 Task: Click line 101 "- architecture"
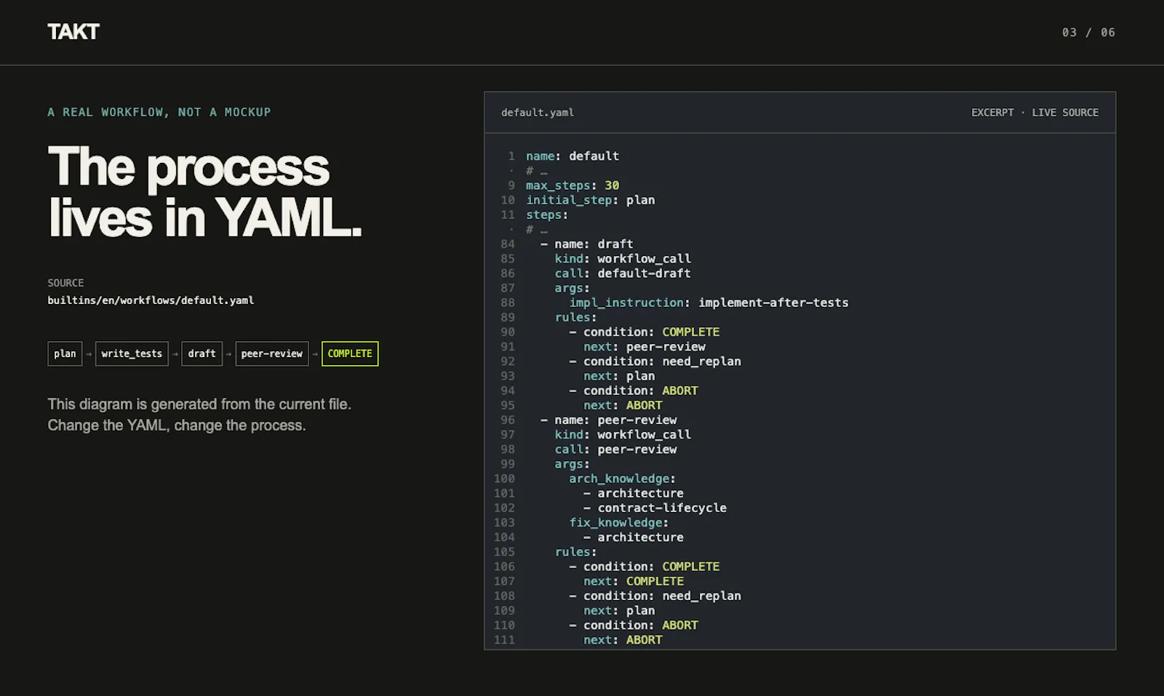634,493
